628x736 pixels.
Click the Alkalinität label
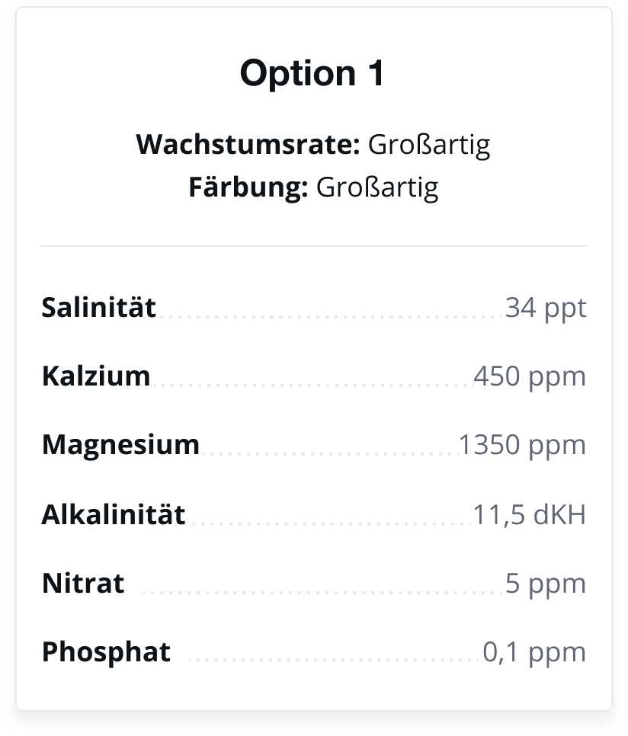click(114, 514)
